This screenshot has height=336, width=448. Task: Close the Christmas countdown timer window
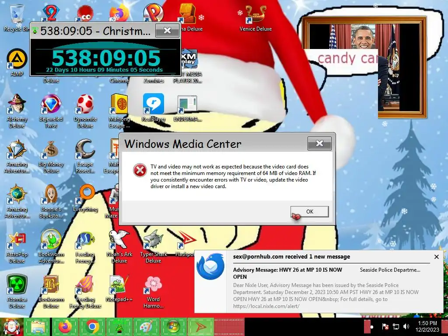(x=168, y=30)
